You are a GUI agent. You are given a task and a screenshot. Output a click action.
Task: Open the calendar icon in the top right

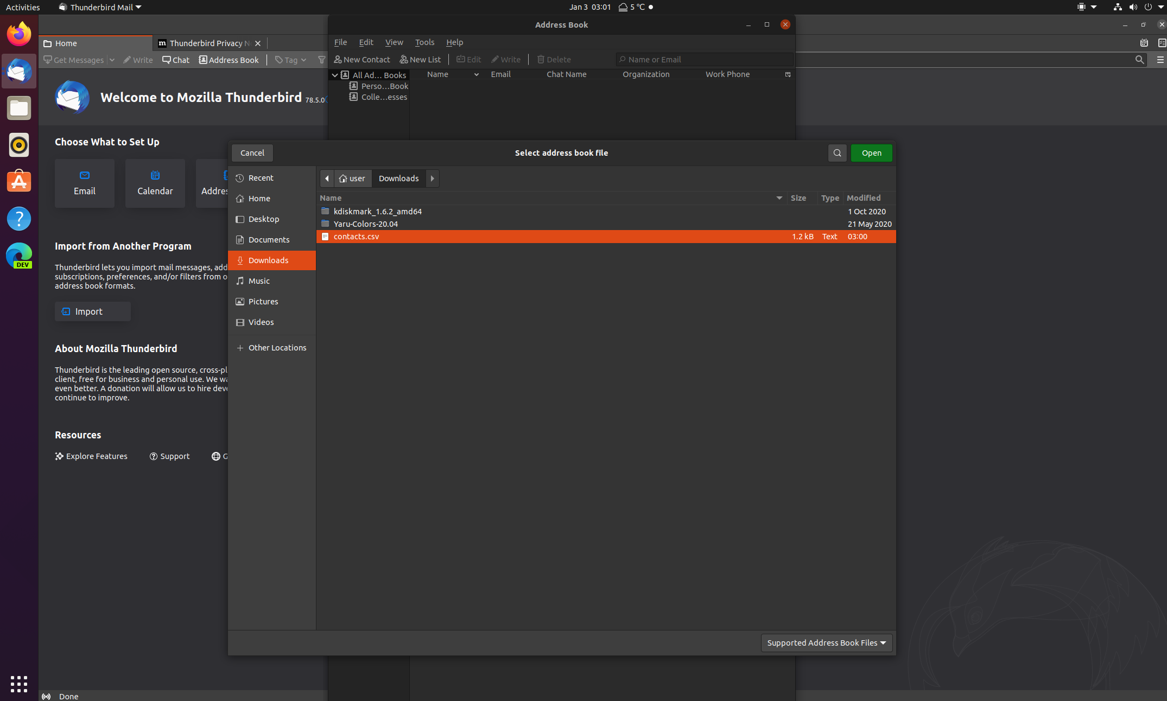pos(1144,43)
